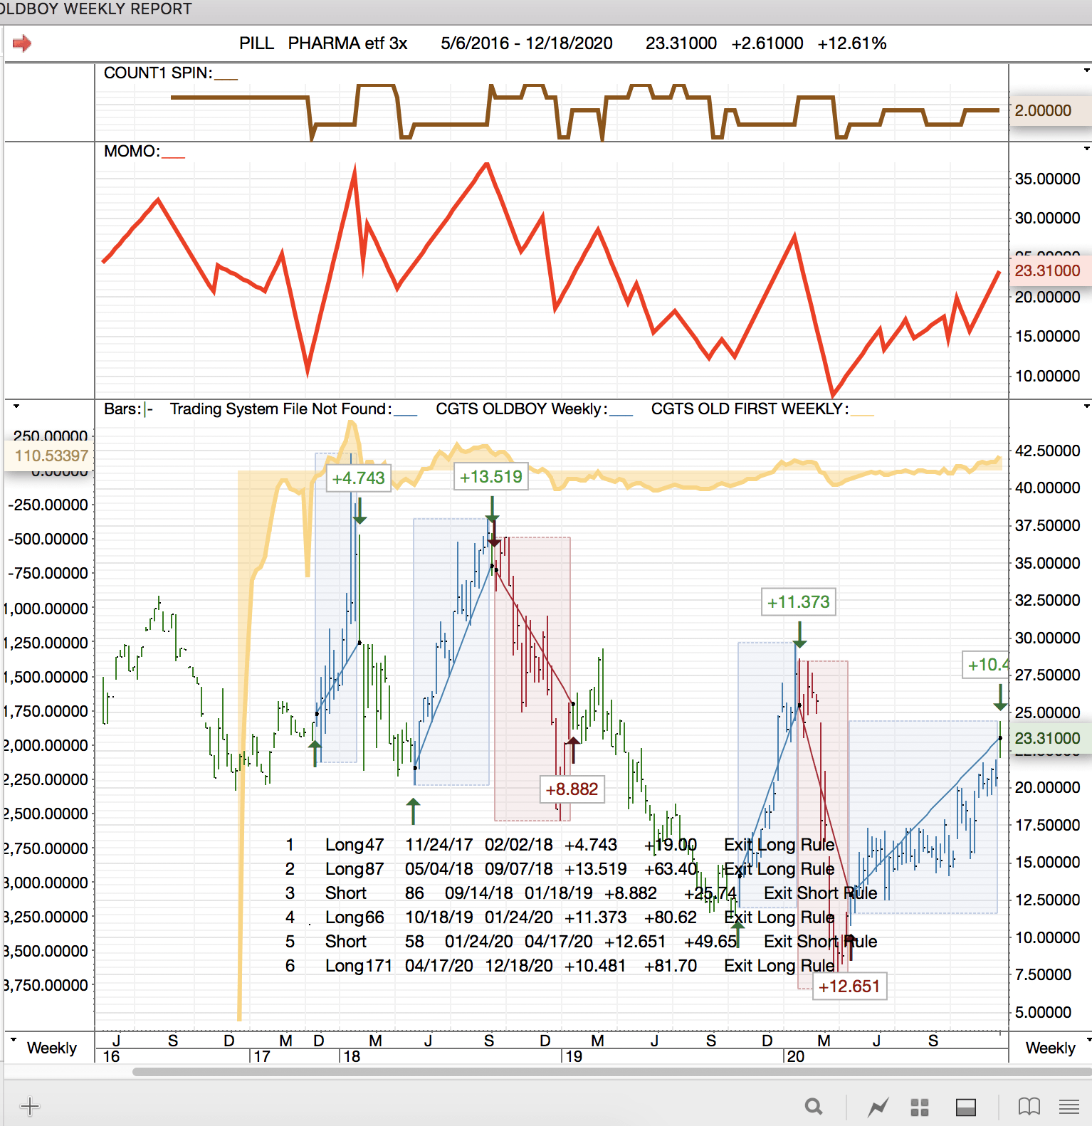1092x1126 pixels.
Task: Click the 01/24/20 entry date in trade row 5
Action: point(478,941)
